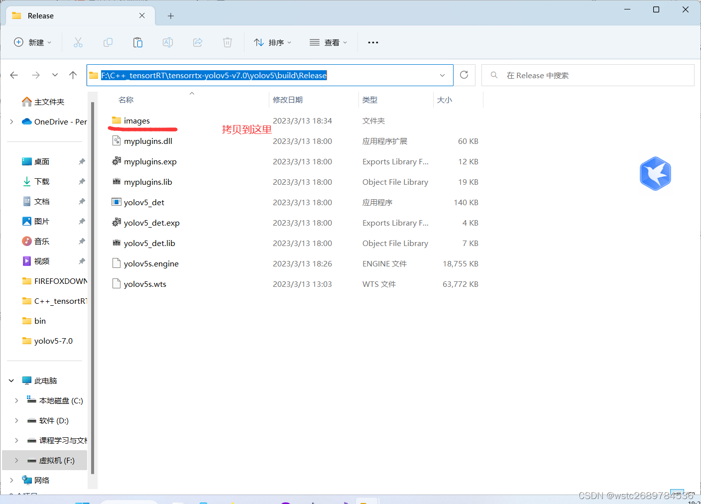Screen dimensions: 701x504
Task: Collapse the 此电脑 tree node
Action: click(x=11, y=380)
